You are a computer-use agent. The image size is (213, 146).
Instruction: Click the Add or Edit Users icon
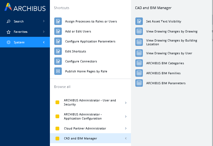click(58, 31)
